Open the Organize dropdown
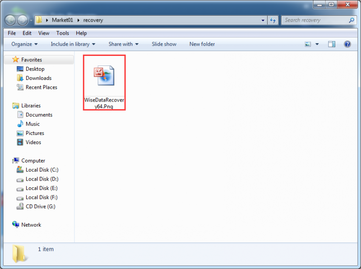Image resolution: width=361 pixels, height=269 pixels. tap(24, 44)
